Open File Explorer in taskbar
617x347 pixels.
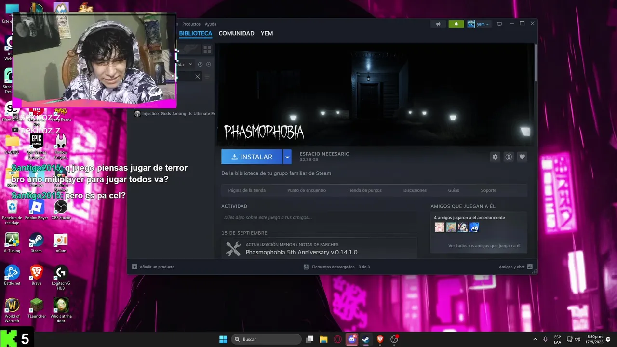323,339
